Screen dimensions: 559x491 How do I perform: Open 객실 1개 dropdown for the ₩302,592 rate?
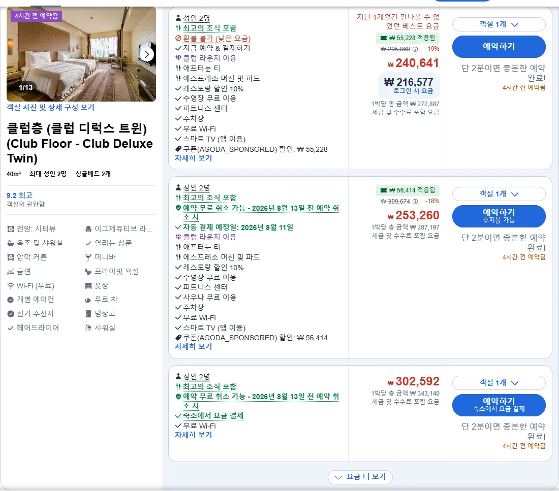(499, 383)
